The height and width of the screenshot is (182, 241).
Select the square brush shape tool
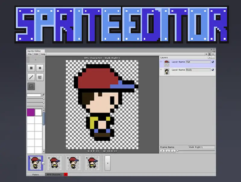pyautogui.click(x=31, y=68)
